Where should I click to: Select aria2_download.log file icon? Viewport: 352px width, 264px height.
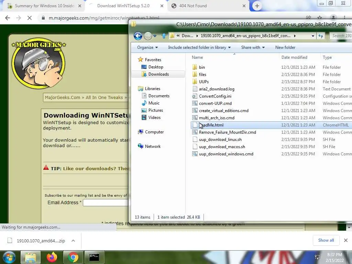click(x=195, y=89)
